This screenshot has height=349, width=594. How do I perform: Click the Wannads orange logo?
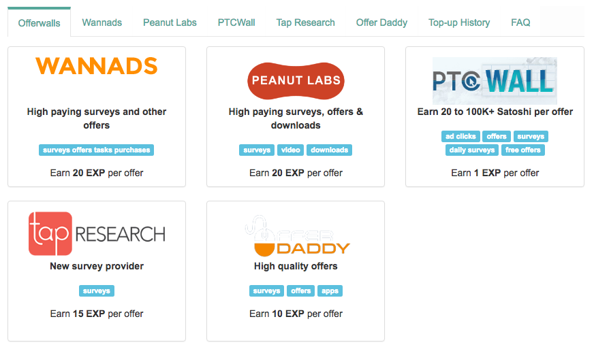tap(97, 66)
